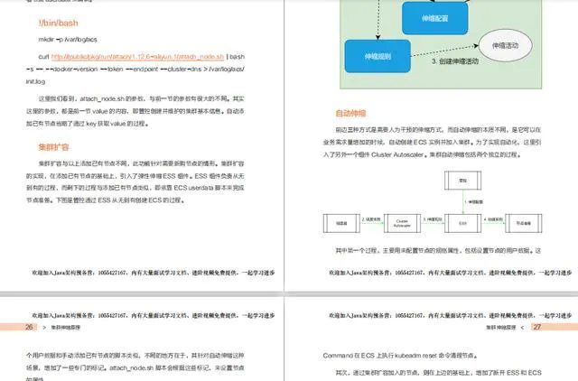Click the "Cluster Autoscaler" flowchart box
This screenshot has width=578, height=381.
point(402,223)
